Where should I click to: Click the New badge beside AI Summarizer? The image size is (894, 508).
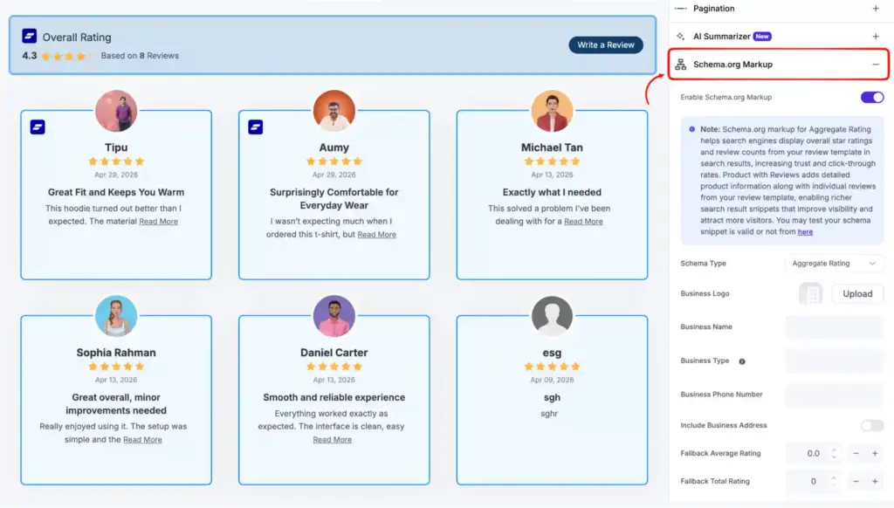762,36
